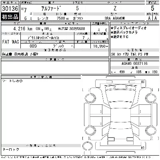Select the ガソリン fuel type text
Screen dimensions: 160x160
click(78, 18)
